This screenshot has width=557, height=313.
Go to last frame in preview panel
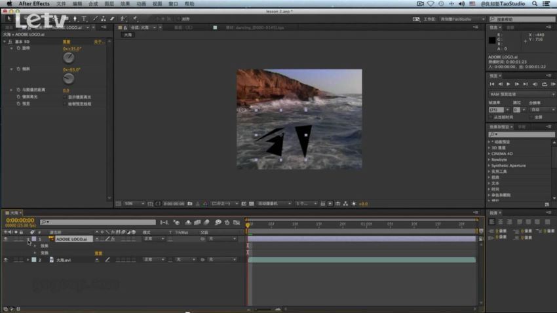pos(526,84)
